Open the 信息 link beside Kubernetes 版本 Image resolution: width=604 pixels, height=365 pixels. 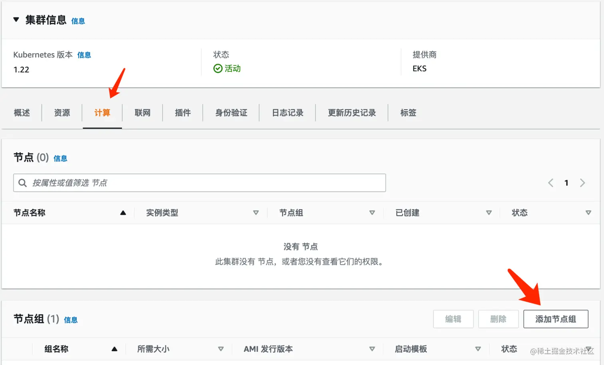(84, 55)
